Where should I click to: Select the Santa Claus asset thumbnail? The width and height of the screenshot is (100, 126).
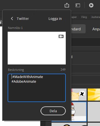79,111
